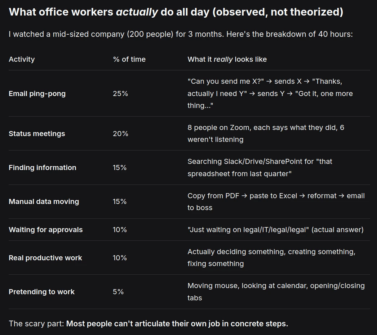
Task: Select the "Pretending to work" row label
Action: click(41, 292)
